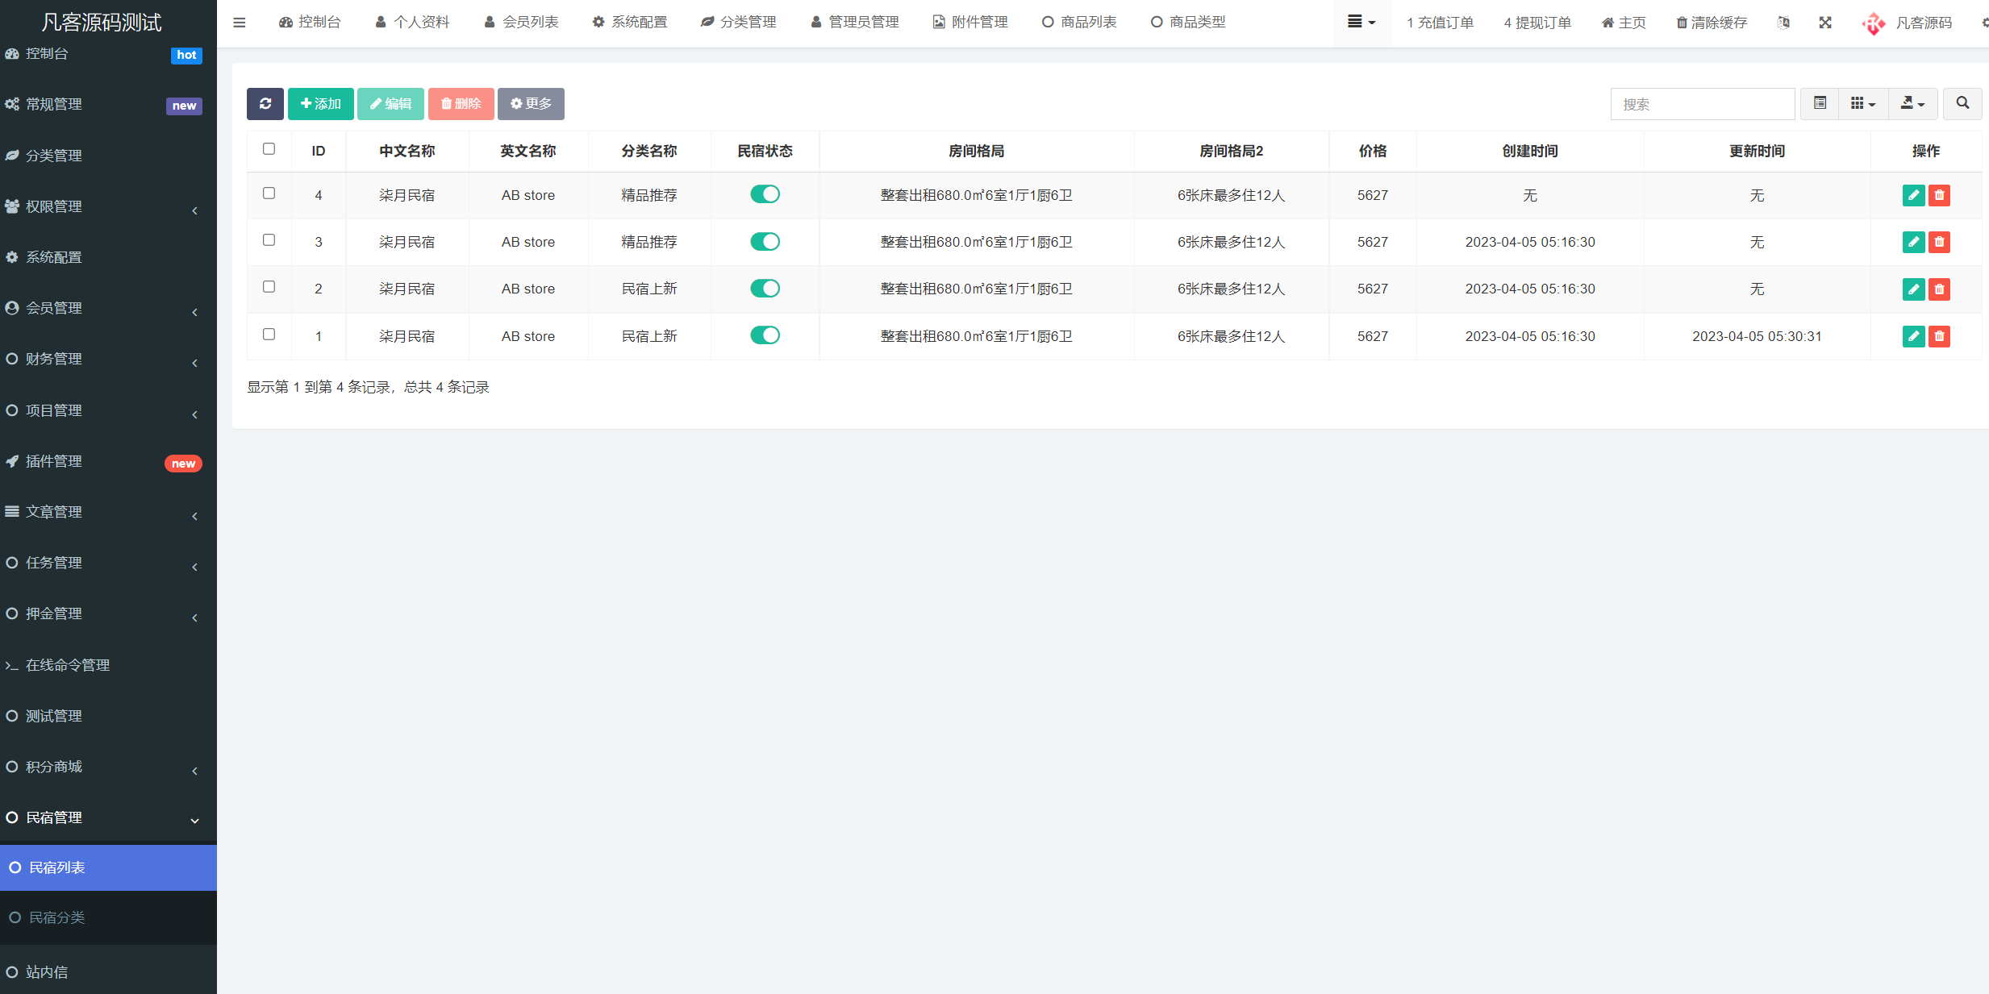Edit the record with ID 4 using pencil icon
Screen dimensions: 1989x994
point(1913,195)
